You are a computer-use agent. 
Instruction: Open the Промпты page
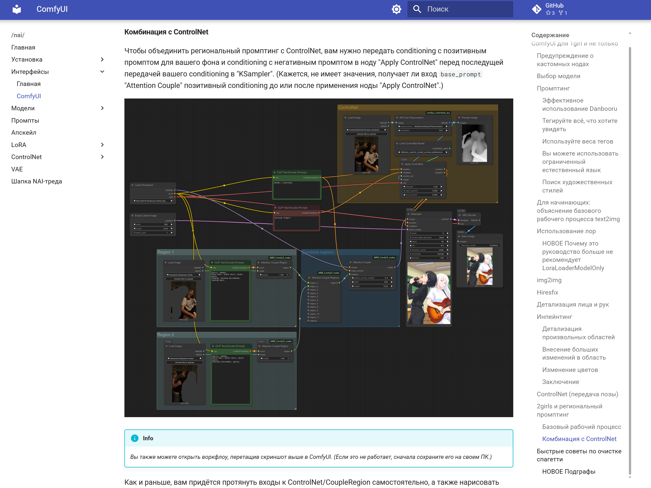[x=25, y=121]
